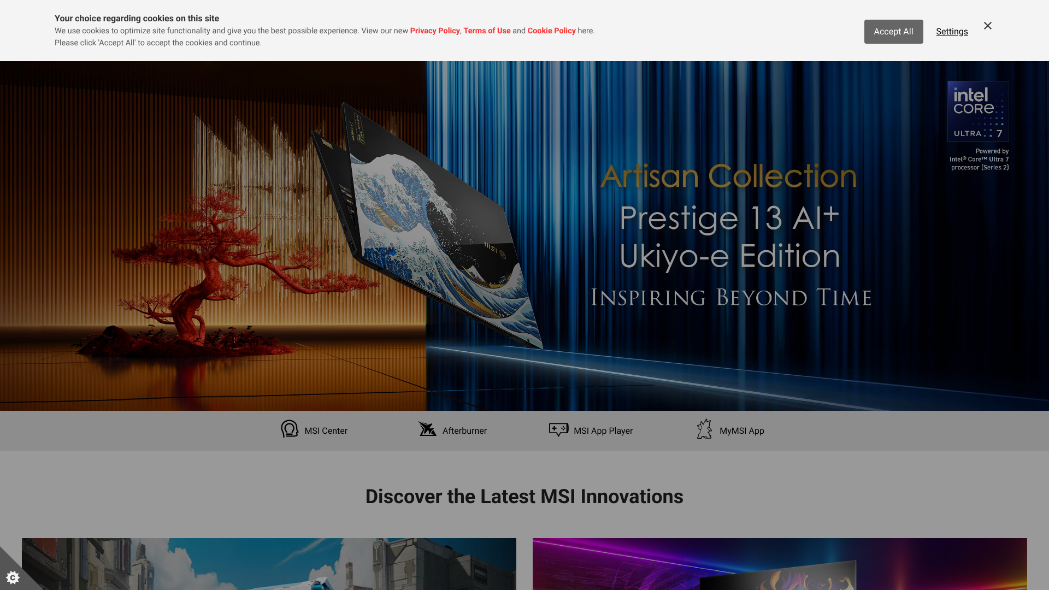Open cookie Settings link
This screenshot has height=590, width=1049.
pyautogui.click(x=952, y=32)
